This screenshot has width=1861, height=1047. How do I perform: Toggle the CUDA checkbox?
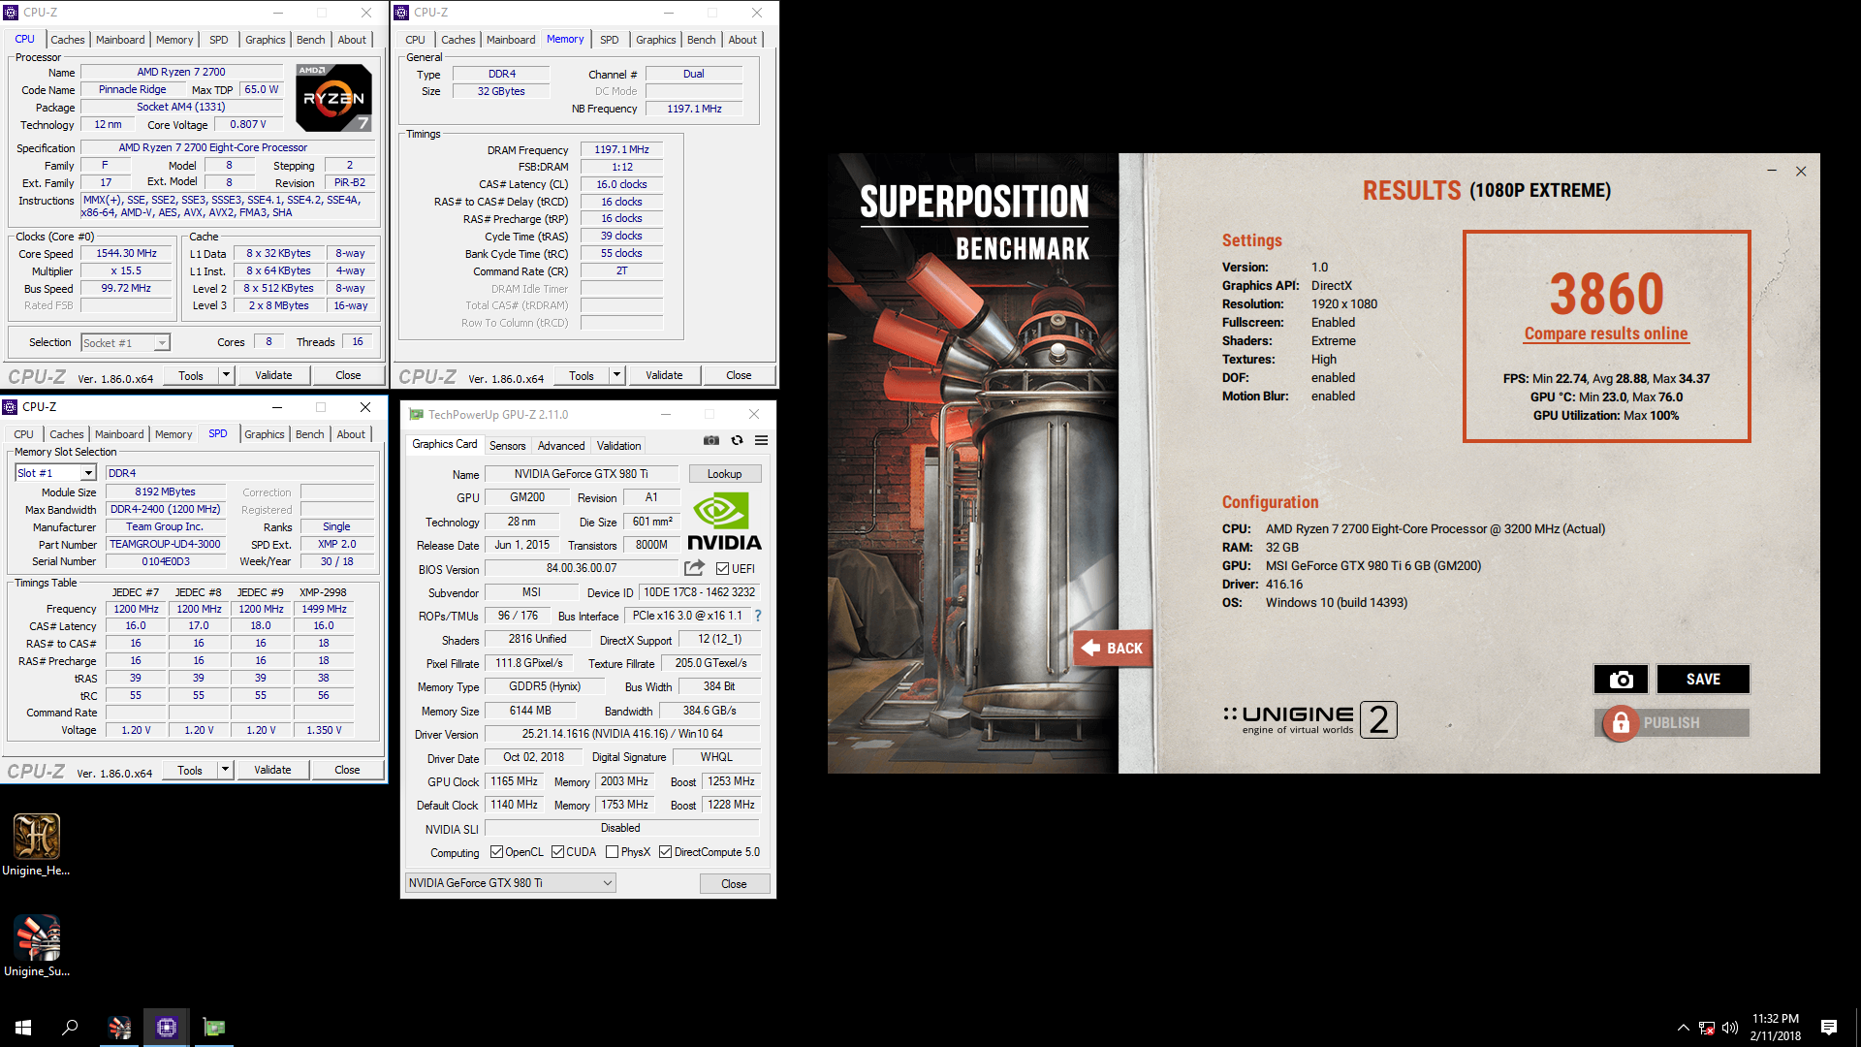557,852
